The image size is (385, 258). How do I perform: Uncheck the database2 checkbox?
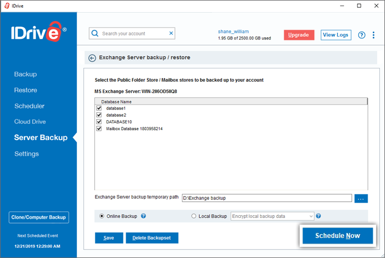point(99,115)
